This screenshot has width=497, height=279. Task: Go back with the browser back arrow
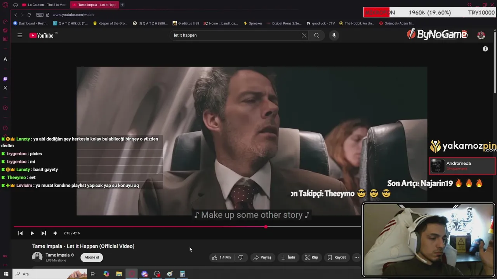coord(16,15)
